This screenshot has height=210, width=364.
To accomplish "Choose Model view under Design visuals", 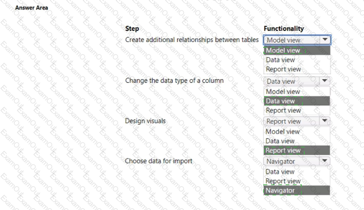I will point(297,132).
